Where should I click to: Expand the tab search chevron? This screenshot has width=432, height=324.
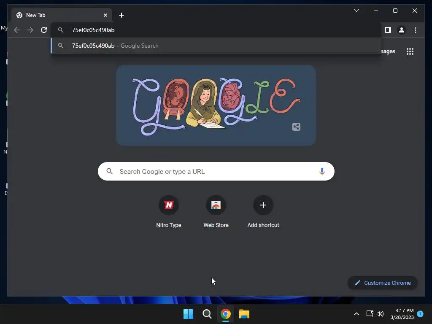(356, 11)
